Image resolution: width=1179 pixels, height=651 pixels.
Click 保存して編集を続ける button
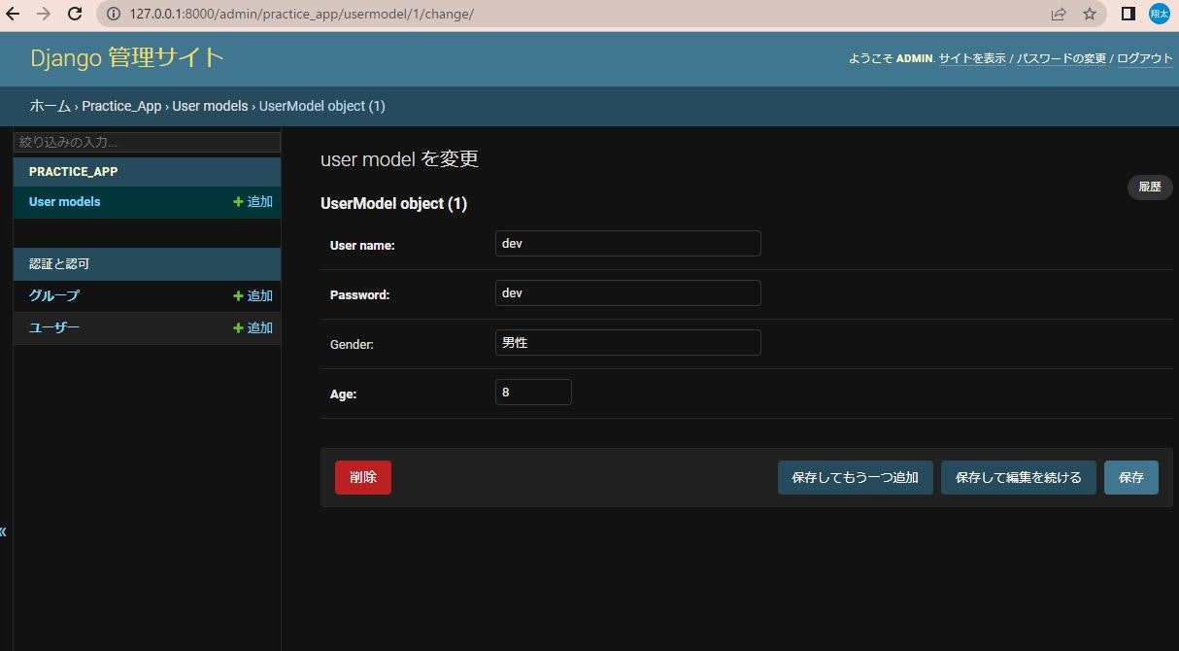click(x=1019, y=478)
